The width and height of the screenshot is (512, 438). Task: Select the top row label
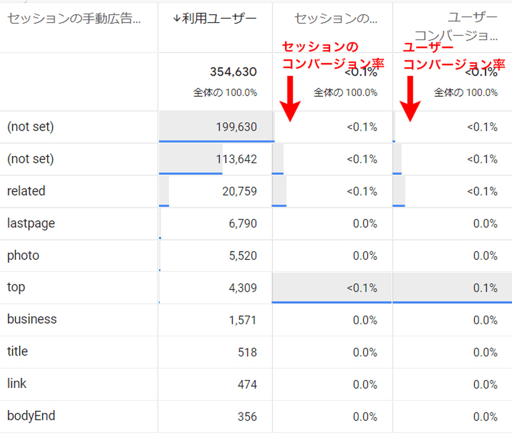pos(16,288)
